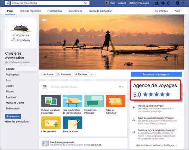Open friend requests icon in top bar
This screenshot has height=150, width=189.
pyautogui.click(x=157, y=3)
